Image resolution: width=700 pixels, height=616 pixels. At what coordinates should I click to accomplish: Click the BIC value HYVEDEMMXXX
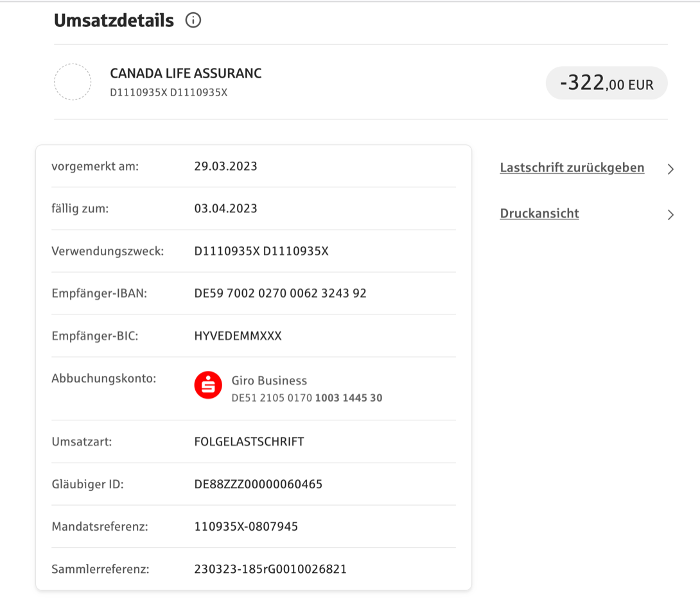click(238, 336)
